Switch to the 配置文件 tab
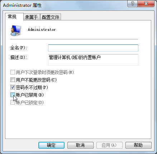The image size is (157, 154). 51,17
